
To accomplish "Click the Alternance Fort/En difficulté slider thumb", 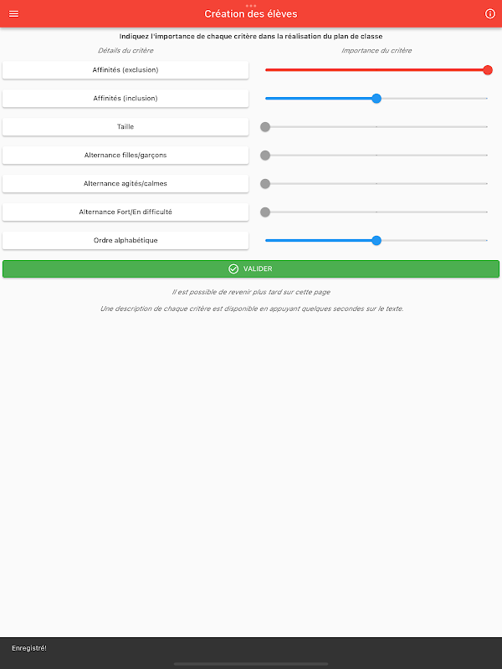I will pyautogui.click(x=265, y=212).
